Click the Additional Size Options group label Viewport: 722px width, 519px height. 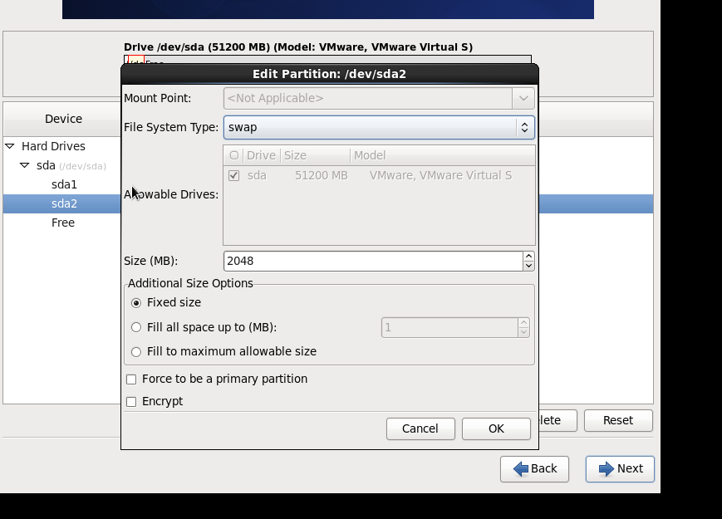tap(190, 283)
